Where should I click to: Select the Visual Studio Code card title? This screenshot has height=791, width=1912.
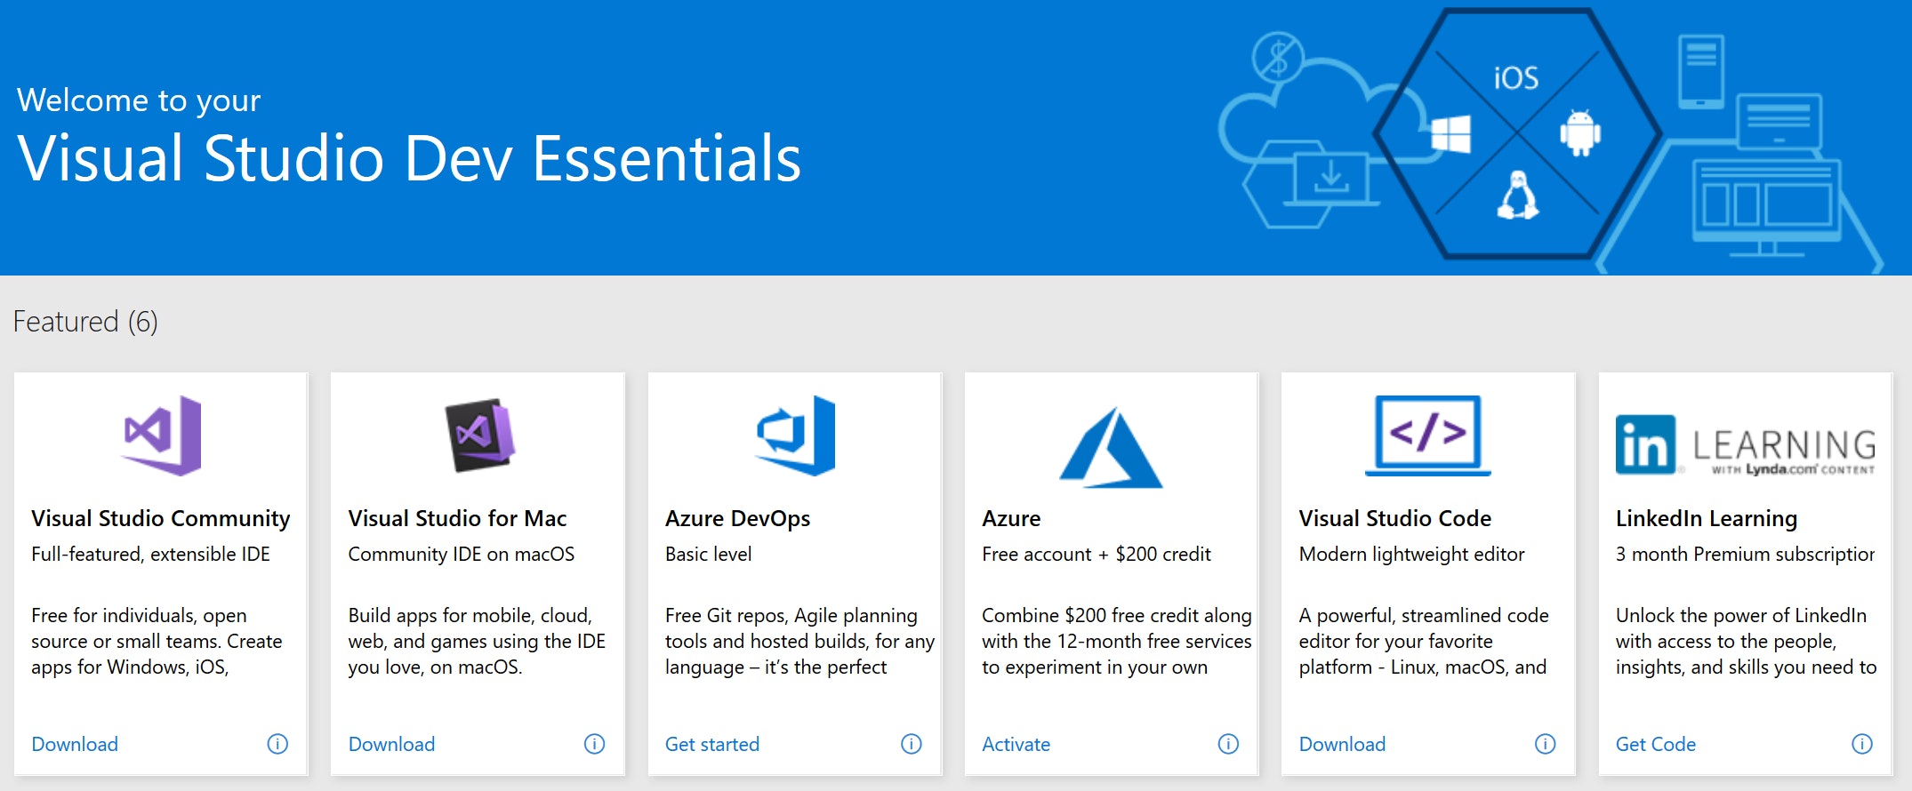(x=1394, y=518)
